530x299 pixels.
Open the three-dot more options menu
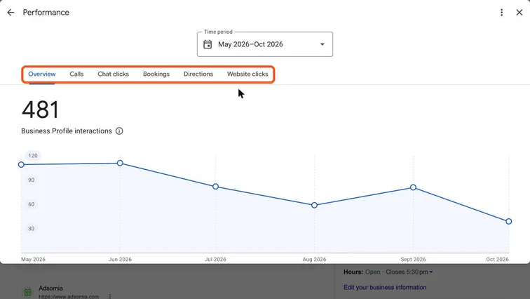[502, 13]
